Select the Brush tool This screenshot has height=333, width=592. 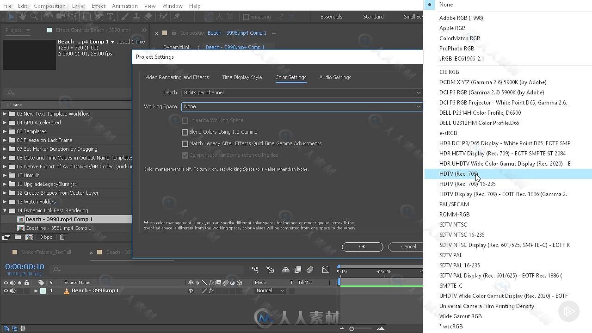coord(125,17)
